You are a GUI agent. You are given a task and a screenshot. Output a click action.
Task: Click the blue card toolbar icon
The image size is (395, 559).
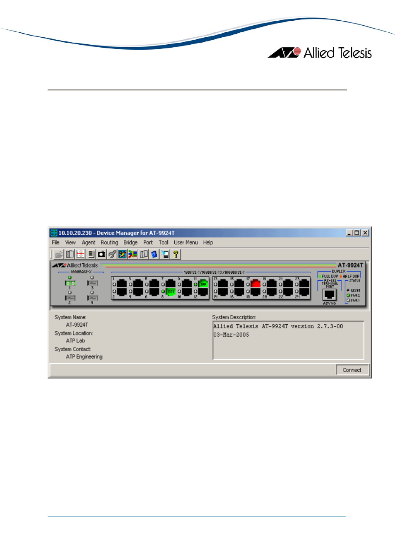click(154, 254)
